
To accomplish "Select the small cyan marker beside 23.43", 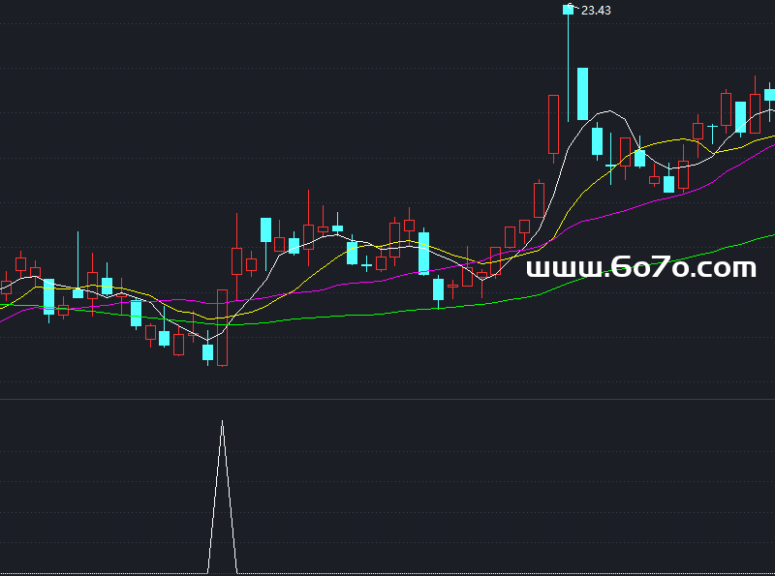I will 569,10.
